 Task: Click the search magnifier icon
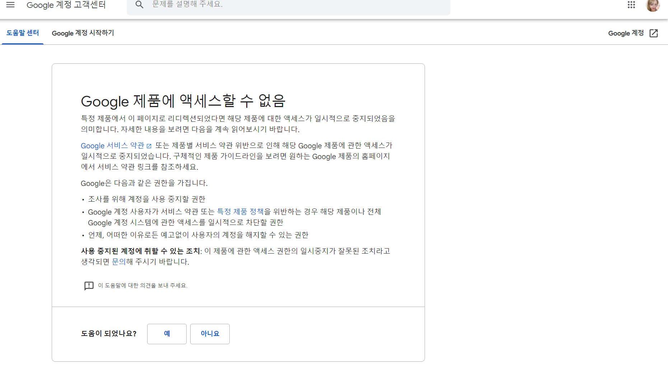coord(139,5)
